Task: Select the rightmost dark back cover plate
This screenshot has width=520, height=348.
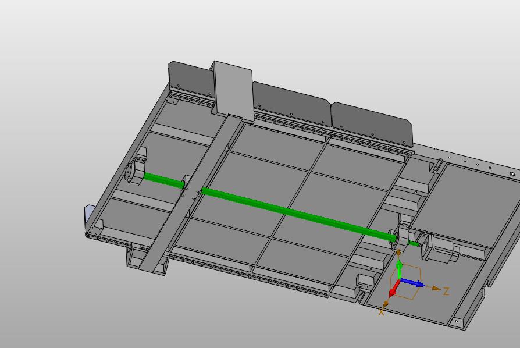Action: (372, 124)
